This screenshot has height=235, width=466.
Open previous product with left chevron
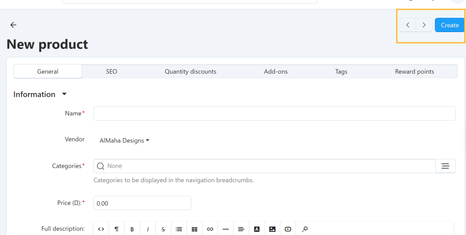point(408,25)
